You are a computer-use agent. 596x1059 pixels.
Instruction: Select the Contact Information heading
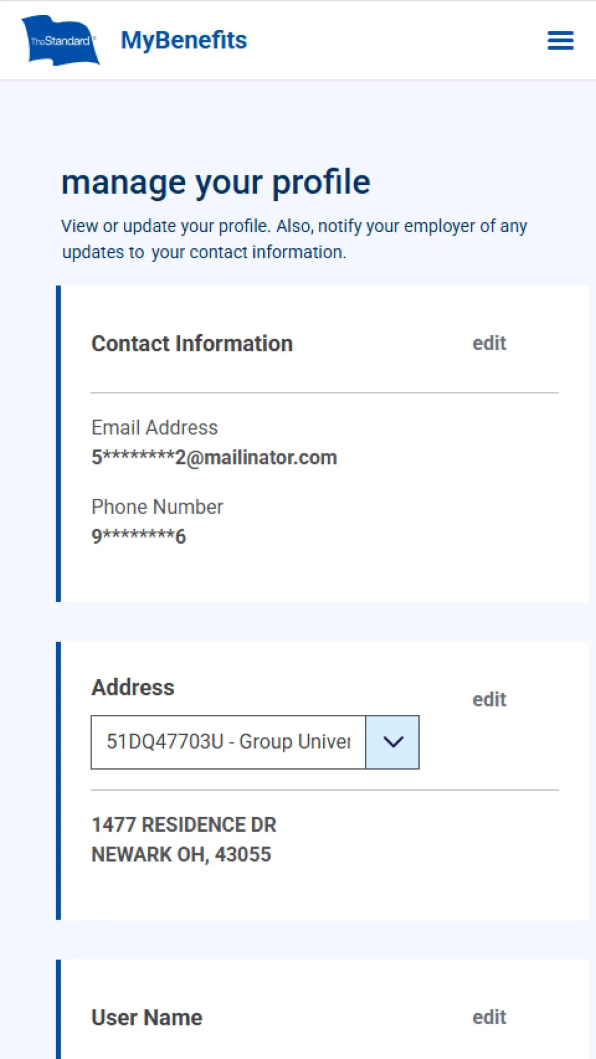[191, 344]
